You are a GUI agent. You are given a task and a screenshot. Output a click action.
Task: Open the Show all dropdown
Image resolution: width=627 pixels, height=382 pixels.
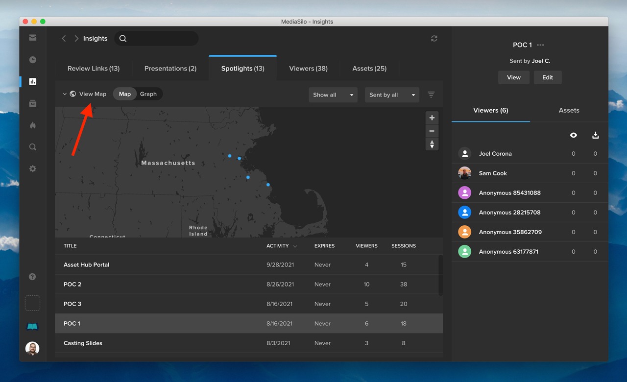tap(333, 95)
